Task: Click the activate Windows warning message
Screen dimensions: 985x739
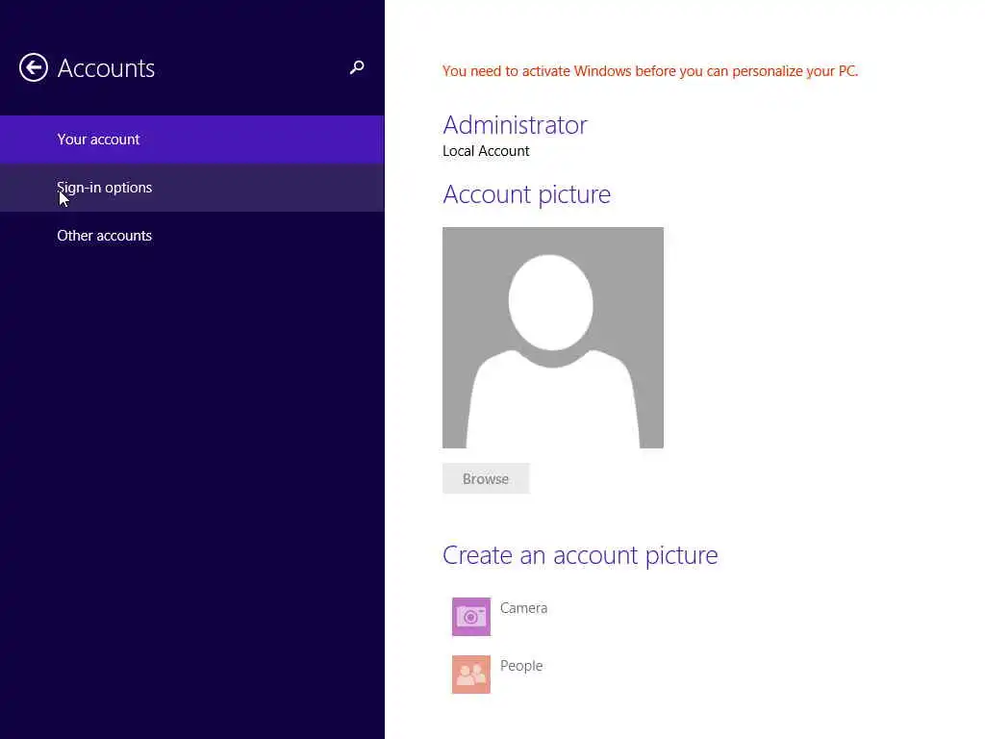Action: [x=650, y=71]
